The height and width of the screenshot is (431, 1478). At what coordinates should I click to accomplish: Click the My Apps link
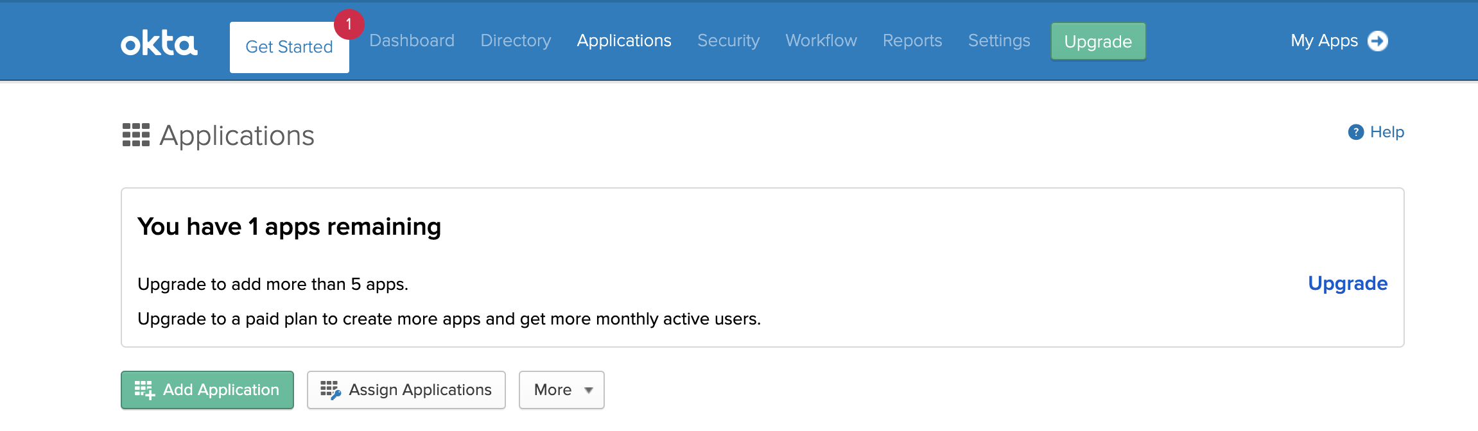(1325, 41)
